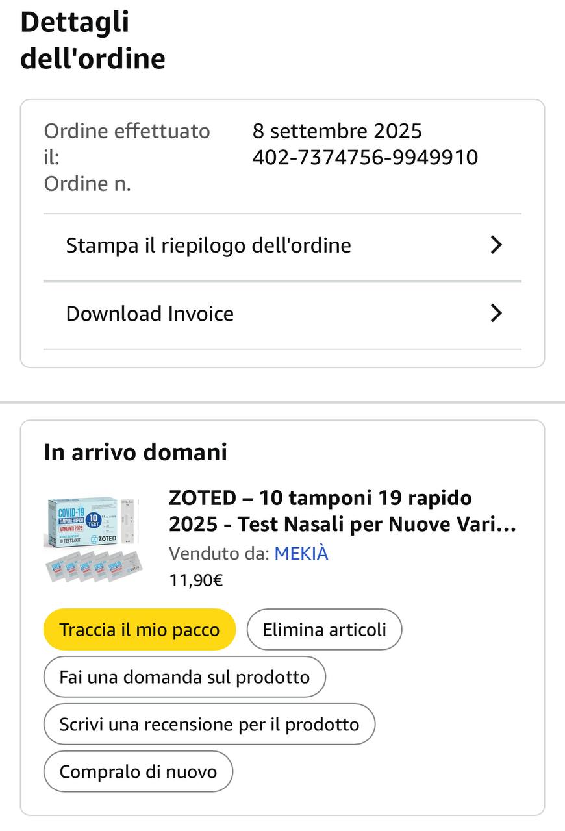Open Stampa il riepilogo dell'ordine

208,245
